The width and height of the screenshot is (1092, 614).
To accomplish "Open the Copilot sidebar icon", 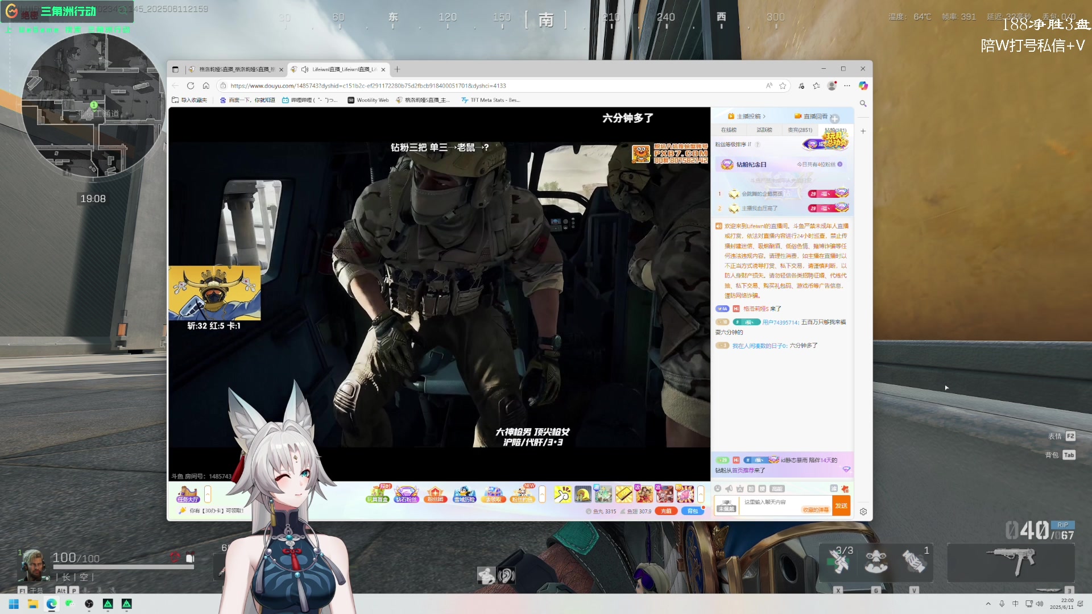I will (x=863, y=86).
